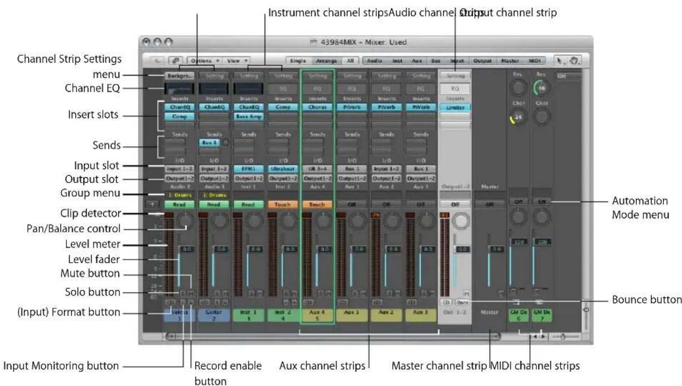Open the 1: Drums group menu on Vocals
682x386 pixels.
point(179,195)
